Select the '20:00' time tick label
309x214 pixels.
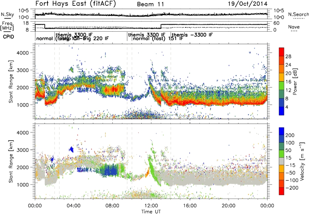pos(228,206)
